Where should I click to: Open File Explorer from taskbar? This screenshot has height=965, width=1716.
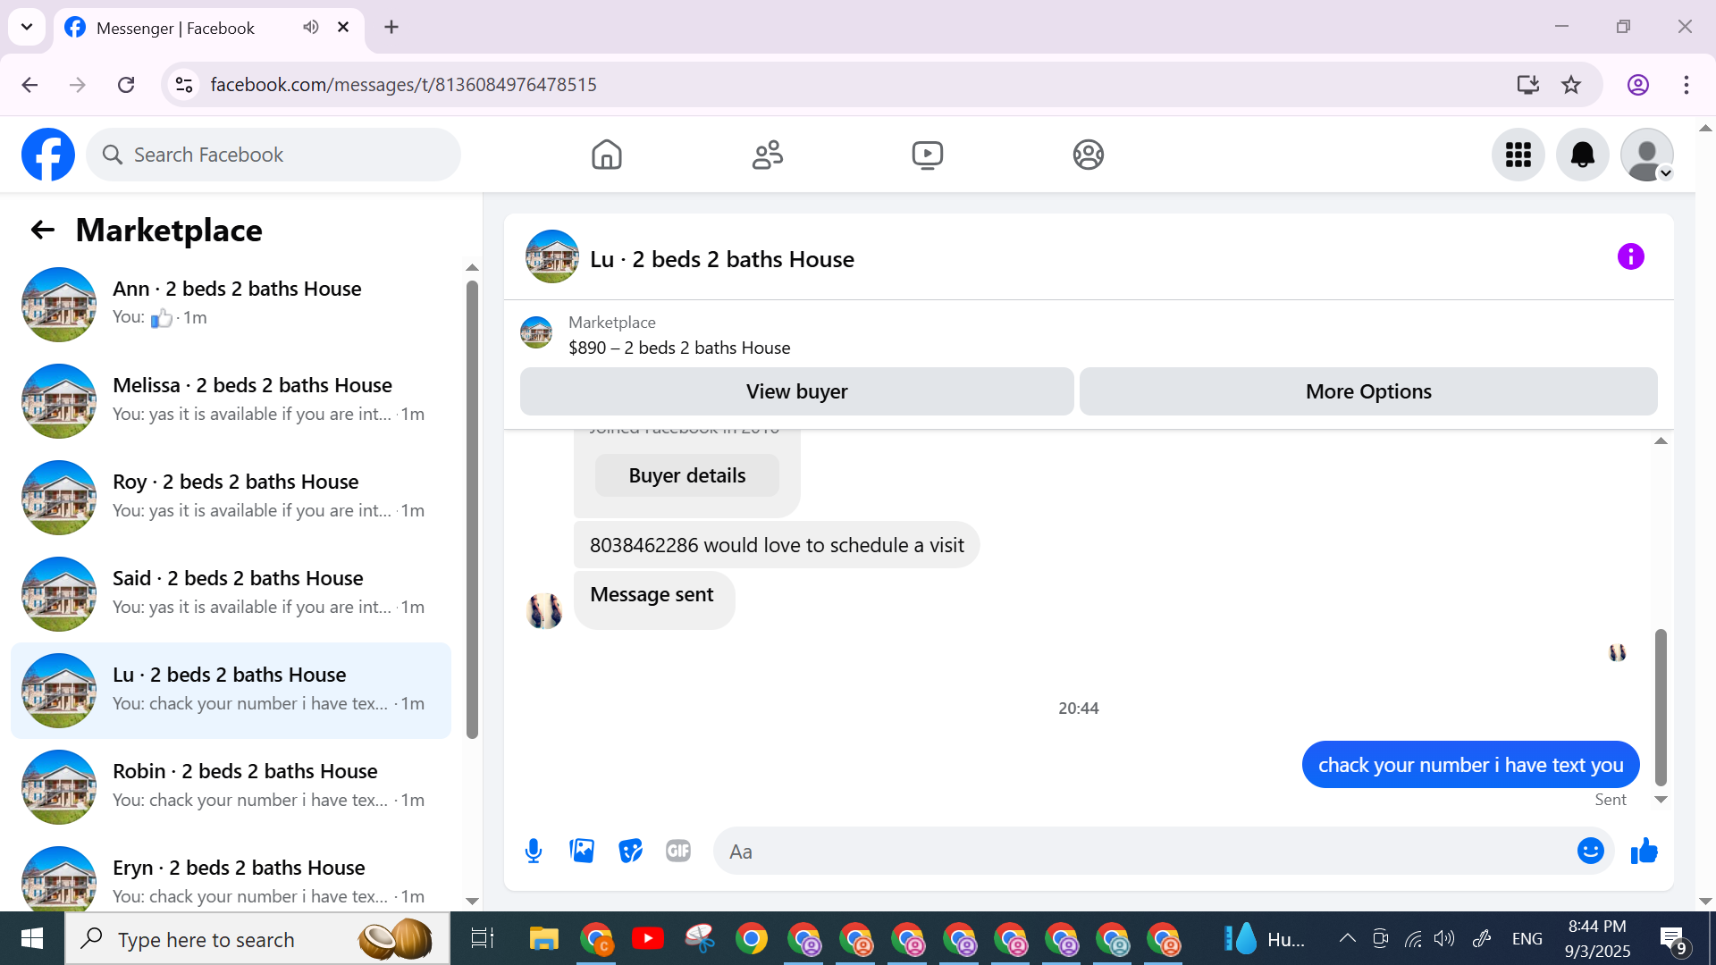point(543,939)
